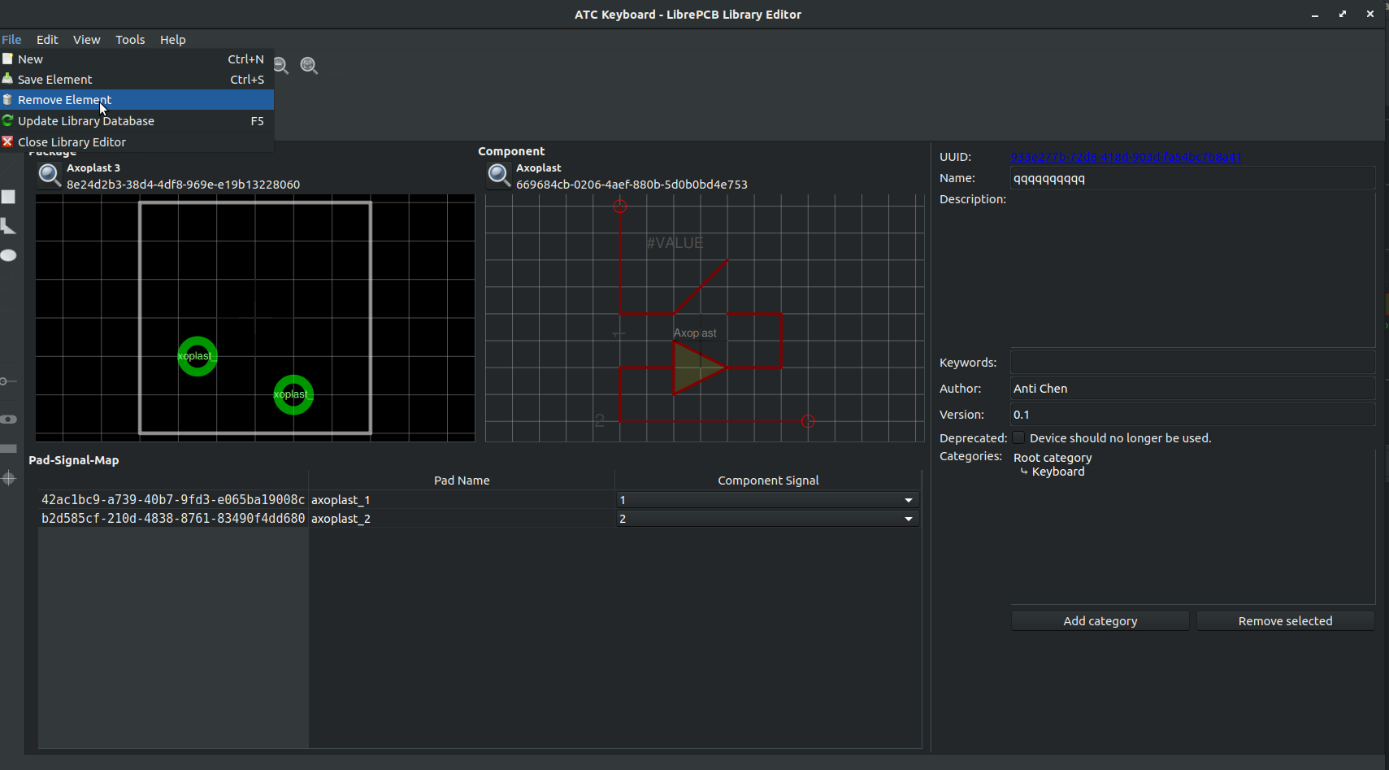Select 'Root category' in Categories list

(1053, 458)
